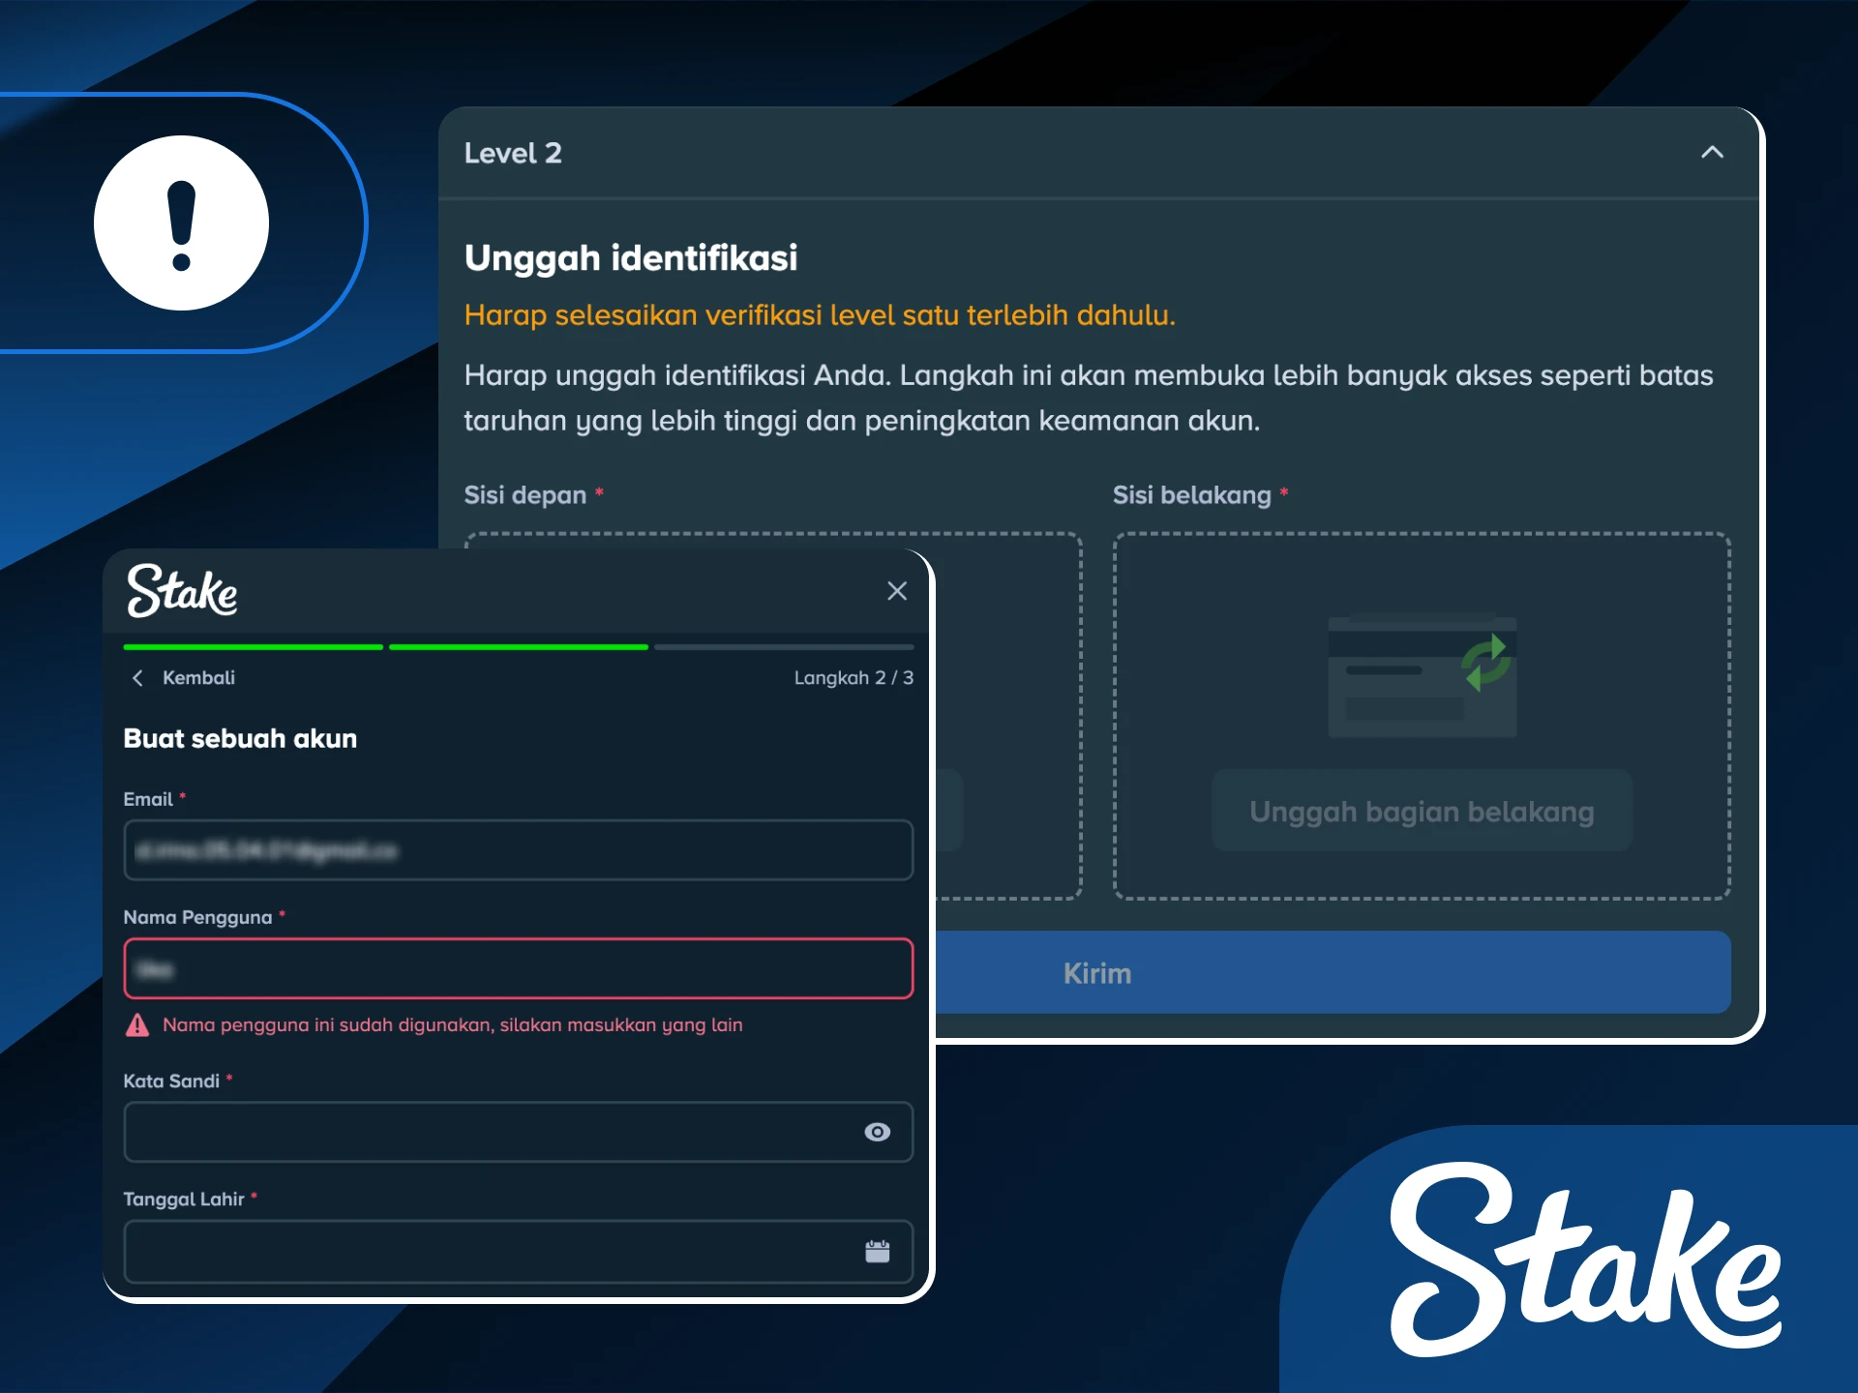Image resolution: width=1858 pixels, height=1393 pixels.
Task: Go back using the Kembali link
Action: click(x=198, y=677)
